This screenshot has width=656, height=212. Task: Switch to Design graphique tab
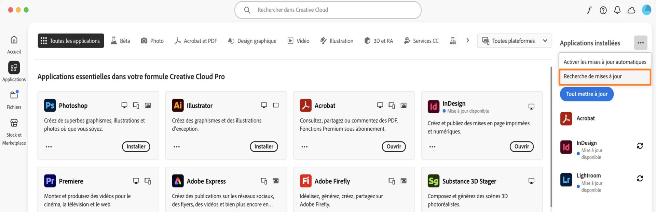pyautogui.click(x=252, y=41)
